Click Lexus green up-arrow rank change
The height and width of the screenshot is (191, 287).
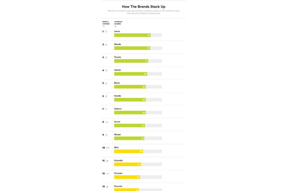[x=106, y=31]
